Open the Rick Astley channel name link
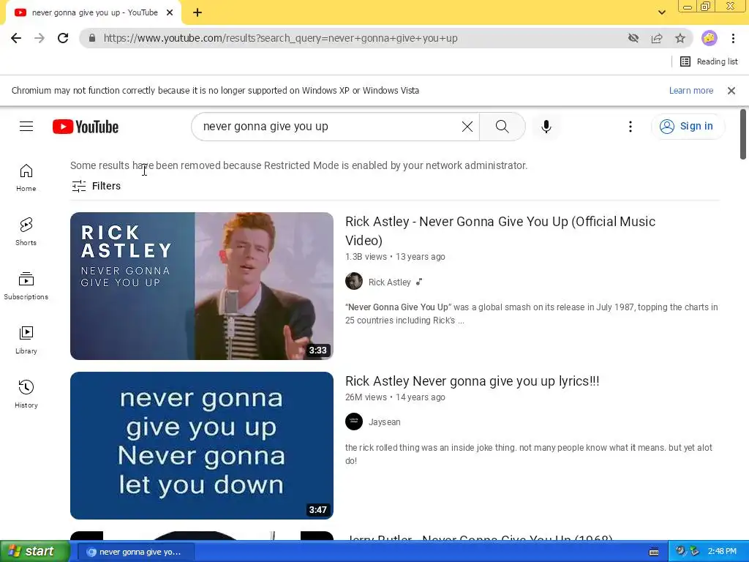The height and width of the screenshot is (562, 749). pos(389,282)
